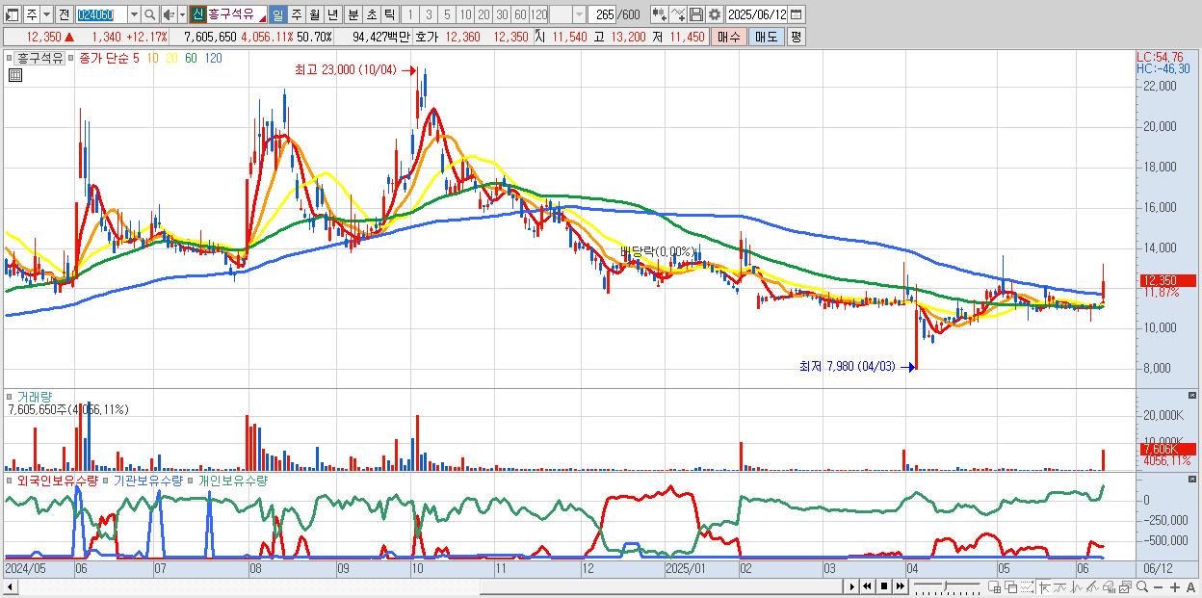Open the chart layout icon at top-left

[11, 14]
